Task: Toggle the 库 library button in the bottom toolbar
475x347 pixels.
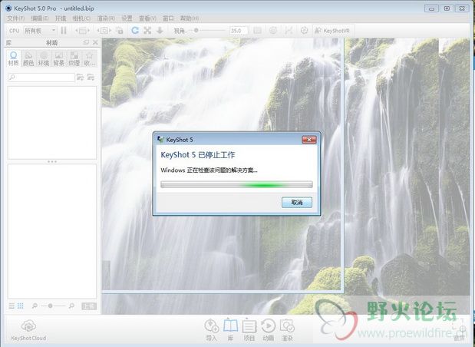Action: (x=230, y=329)
